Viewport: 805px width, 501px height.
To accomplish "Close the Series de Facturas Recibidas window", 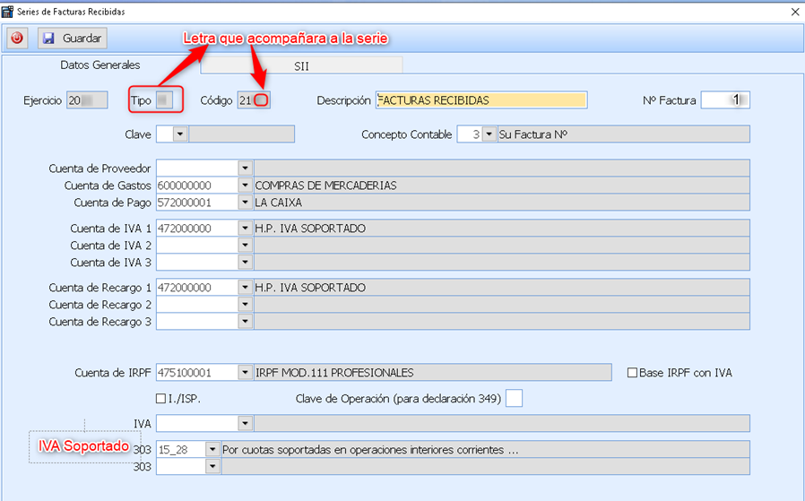I will [x=794, y=12].
